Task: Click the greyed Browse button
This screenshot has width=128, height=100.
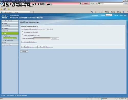Action: [55, 38]
